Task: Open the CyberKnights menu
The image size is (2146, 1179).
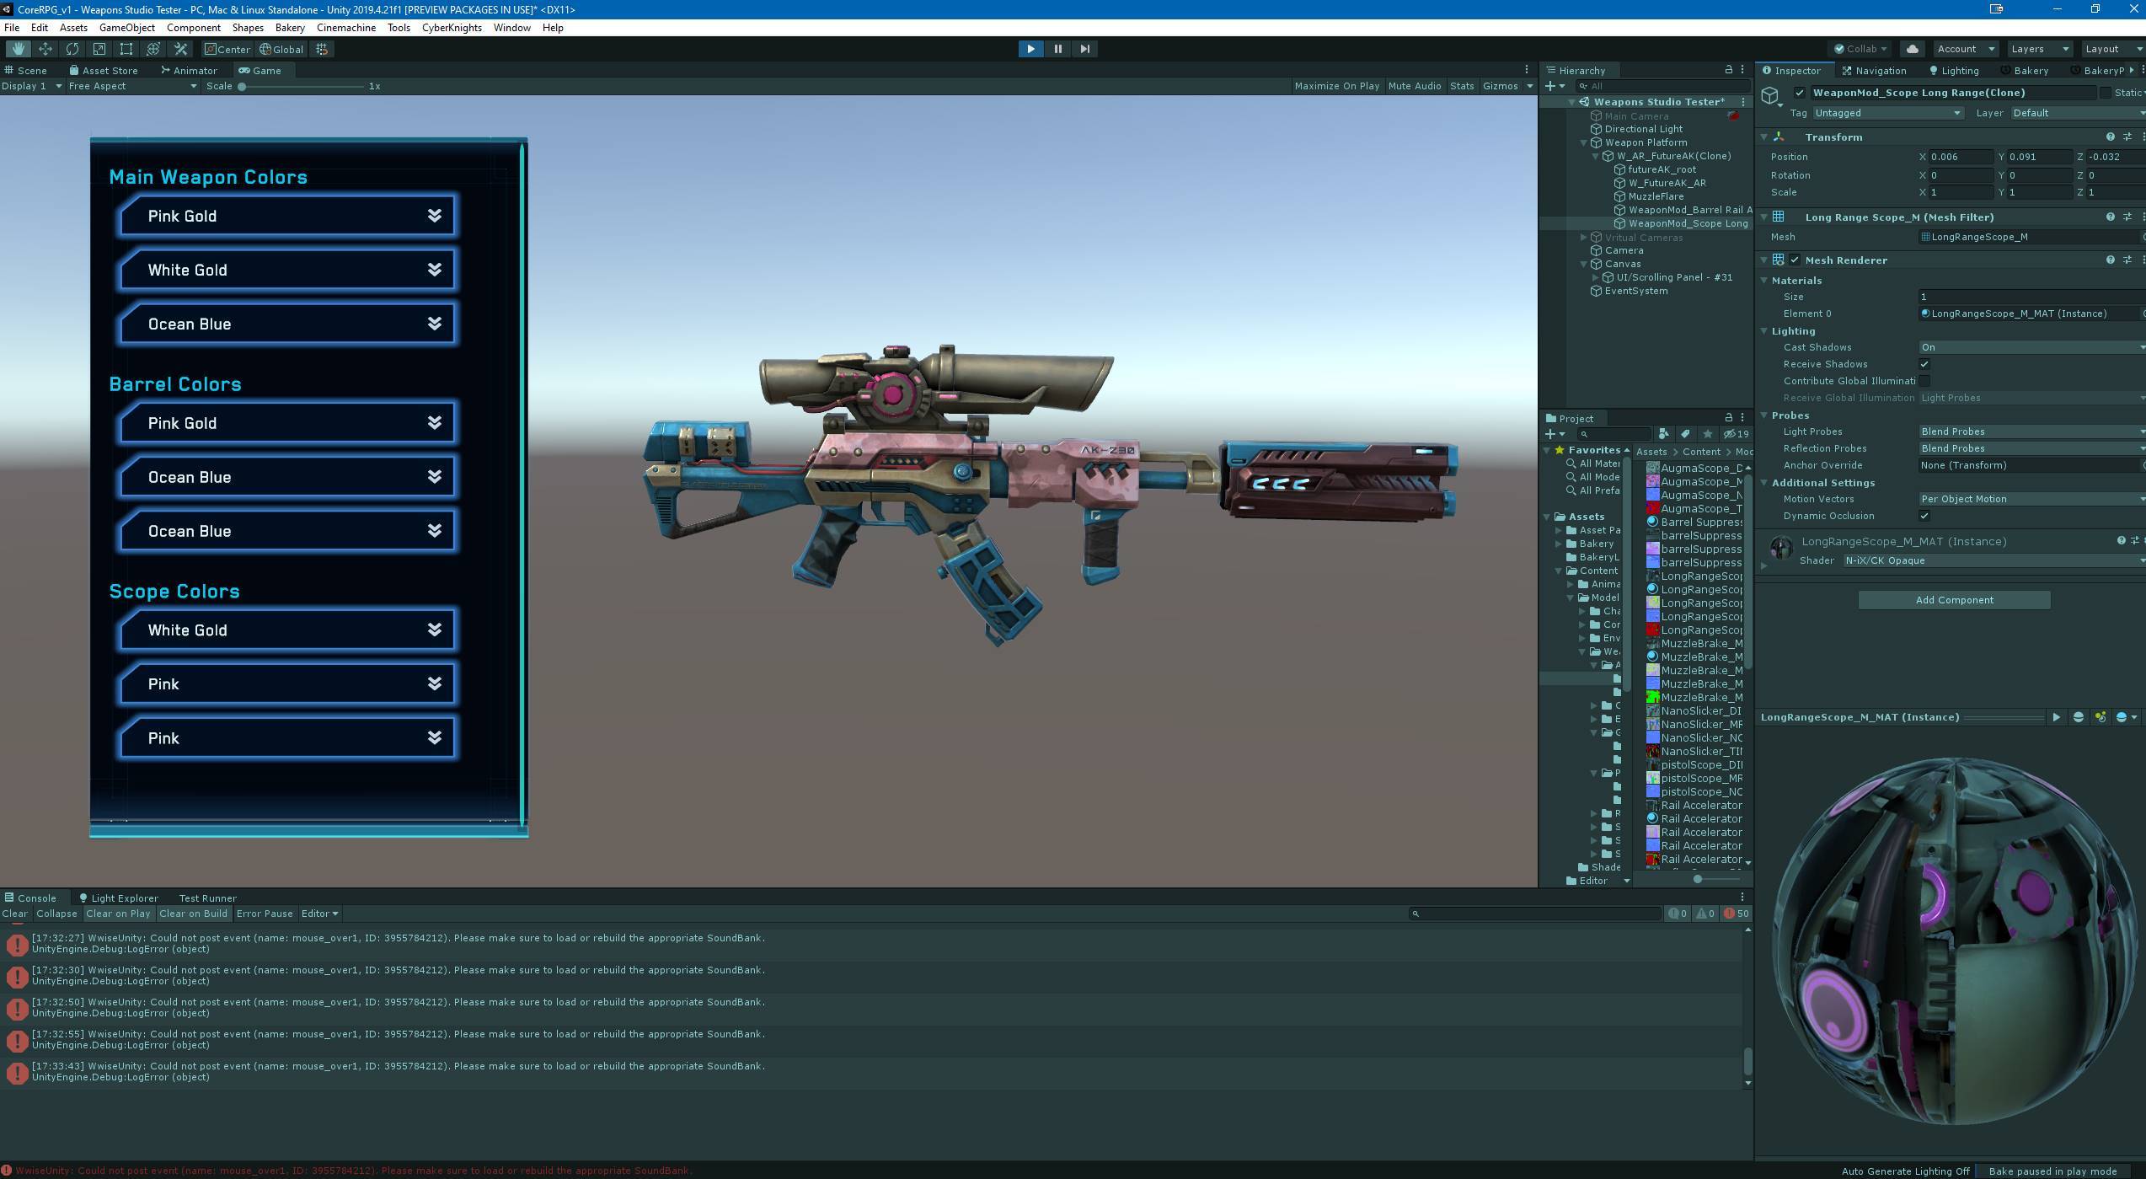Action: click(x=452, y=28)
